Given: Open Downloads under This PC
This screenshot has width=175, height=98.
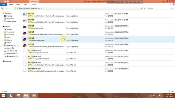Looking at the screenshot, I should click(10, 35).
